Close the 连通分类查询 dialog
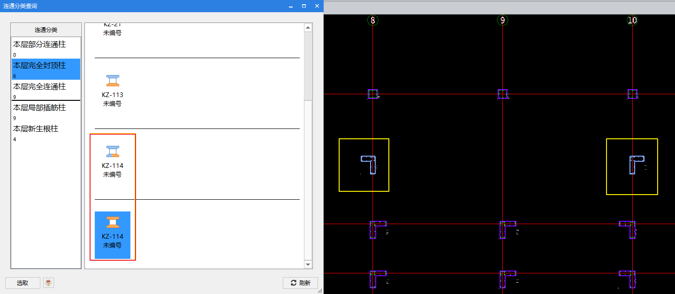This screenshot has width=675, height=294. [x=317, y=6]
